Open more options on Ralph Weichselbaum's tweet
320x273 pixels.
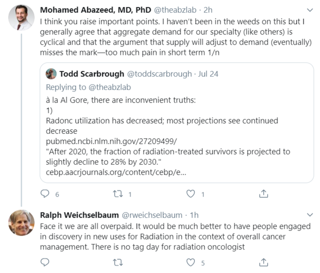tap(309, 214)
